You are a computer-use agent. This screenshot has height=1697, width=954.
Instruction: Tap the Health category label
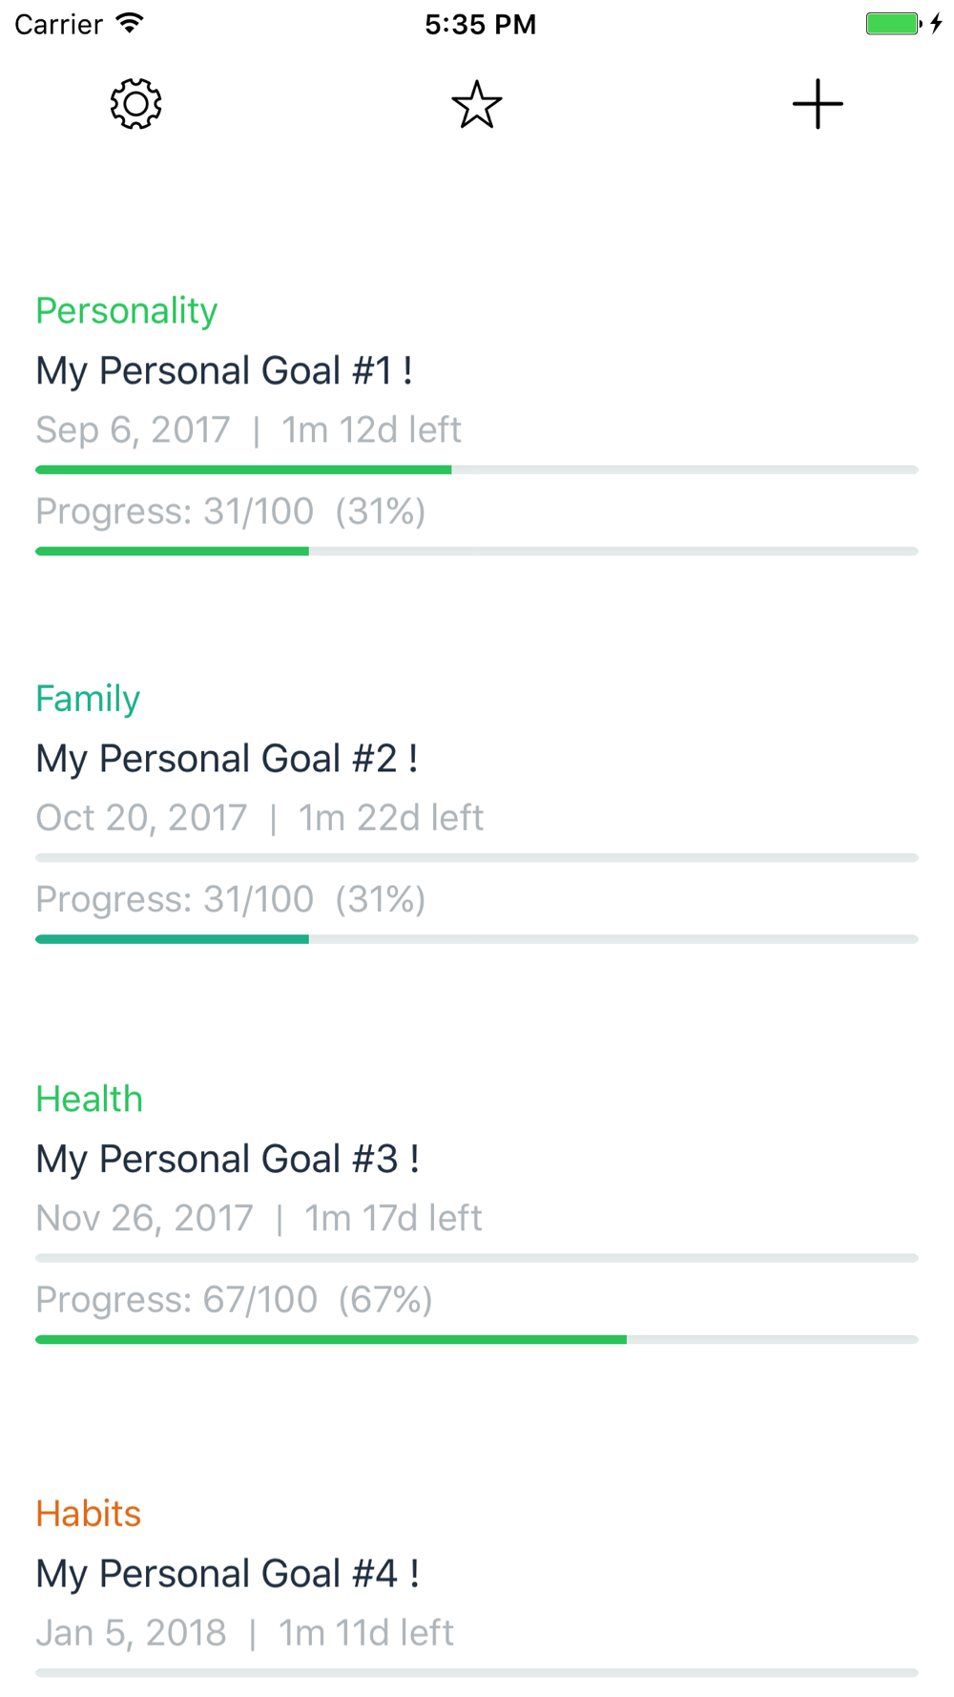(89, 1099)
